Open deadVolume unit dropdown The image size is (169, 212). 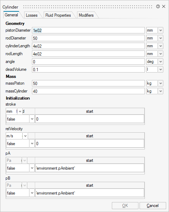pyautogui.click(x=160, y=69)
